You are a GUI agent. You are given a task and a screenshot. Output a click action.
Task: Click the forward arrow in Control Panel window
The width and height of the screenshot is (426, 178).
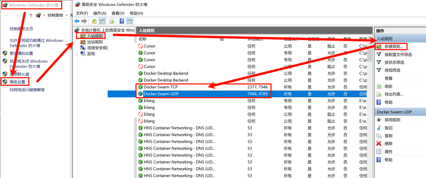pyautogui.click(x=16, y=16)
